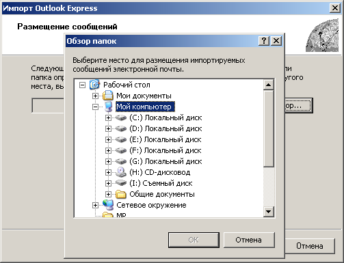Viewport: 344px width, 263px height.
Task: Click the Общие документы folder icon
Action: tap(121, 194)
